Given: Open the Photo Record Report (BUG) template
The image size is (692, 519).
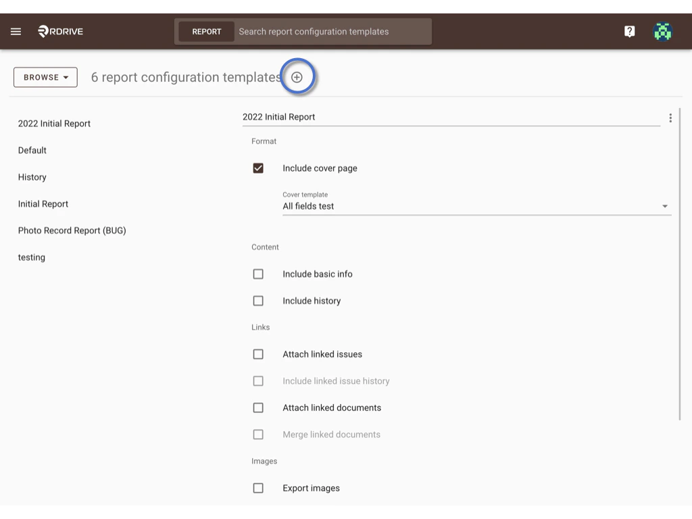Looking at the screenshot, I should click(x=72, y=230).
